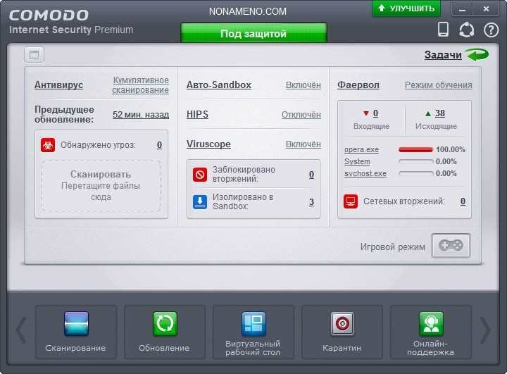Viewport: 507px width, 374px height.
Task: Expand next items with right arrow
Action: (484, 330)
